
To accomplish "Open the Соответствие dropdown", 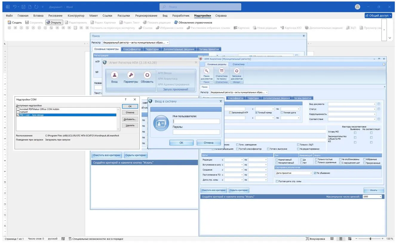I will click(x=374, y=119).
